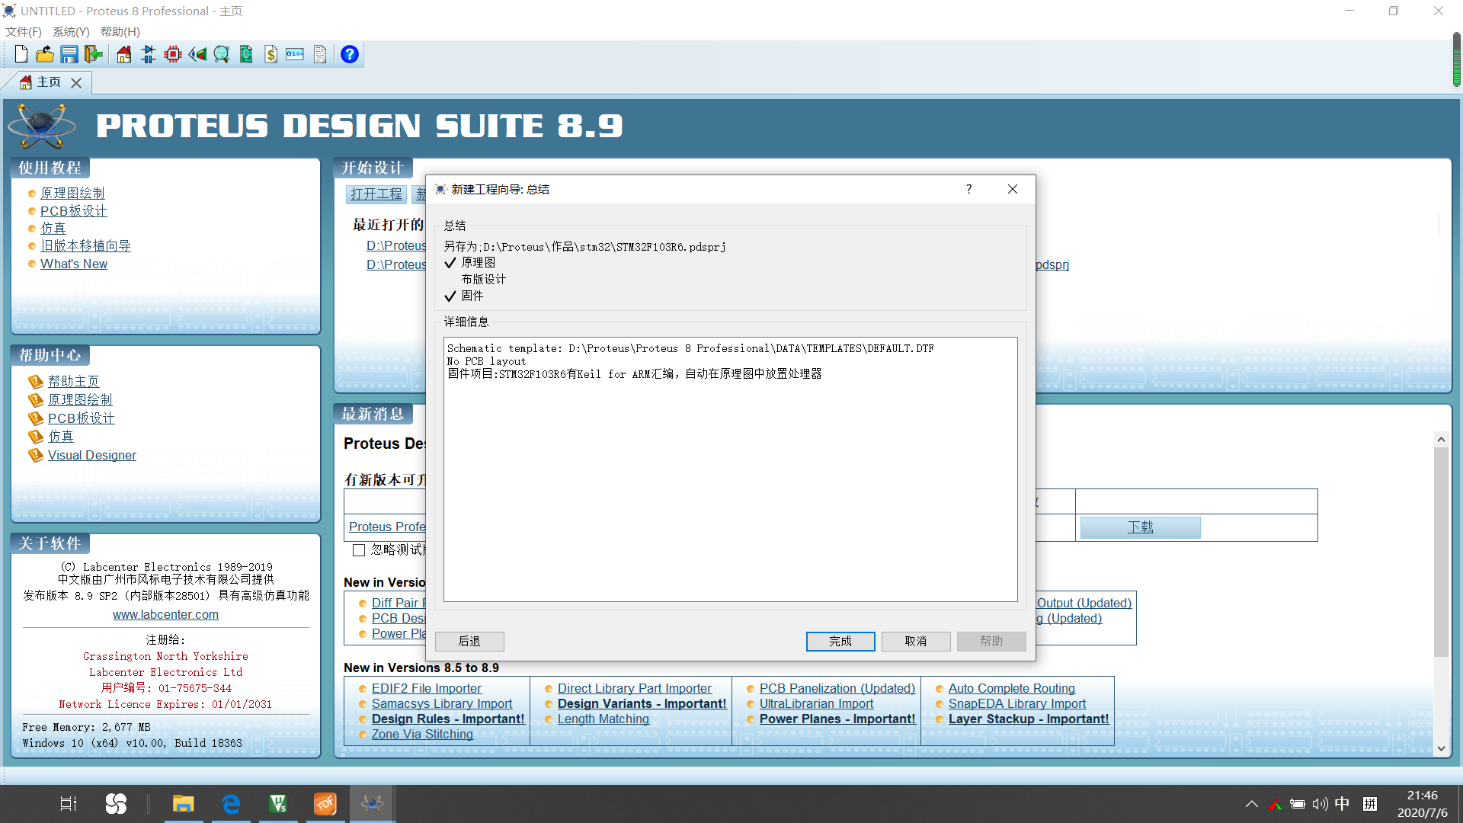The width and height of the screenshot is (1463, 823).
Task: Open the 3D Visualizer icon
Action: (197, 54)
